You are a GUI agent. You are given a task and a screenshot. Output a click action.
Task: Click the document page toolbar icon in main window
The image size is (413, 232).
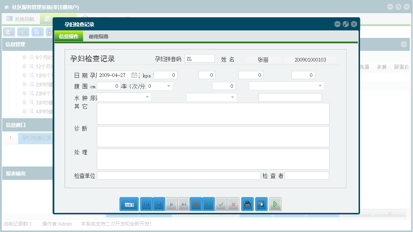tap(37, 32)
